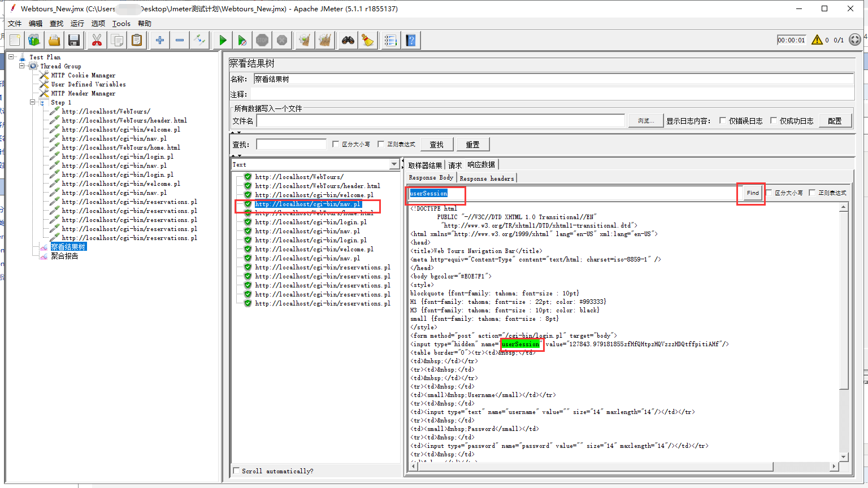
Task: Click the Stop test icon
Action: point(262,40)
